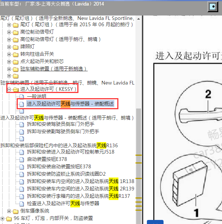Select 96 车灯,灯泡,内部开关,防盗装置 label
Screen dimensions: 222x224
click(53, 218)
